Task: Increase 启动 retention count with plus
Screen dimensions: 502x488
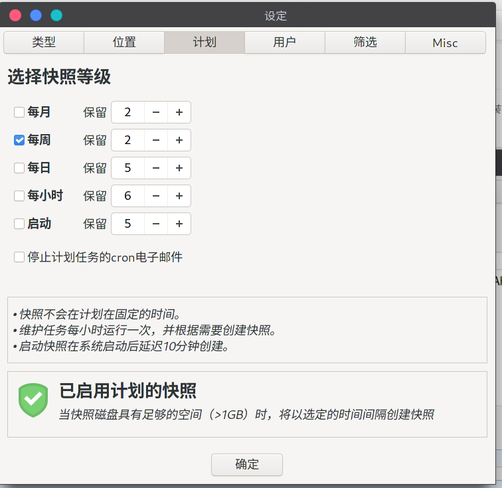Action: tap(179, 224)
